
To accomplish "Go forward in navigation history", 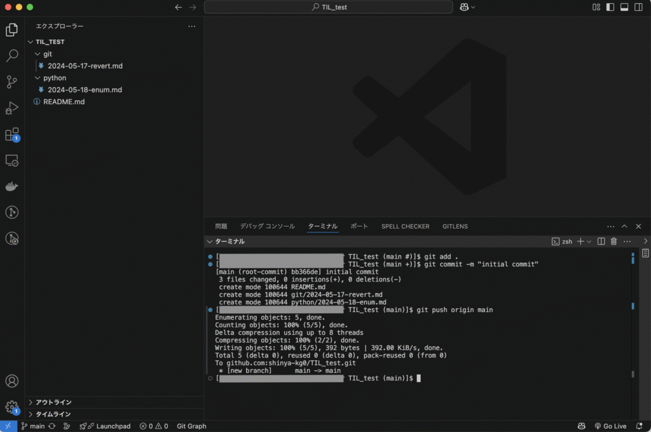I will click(193, 7).
